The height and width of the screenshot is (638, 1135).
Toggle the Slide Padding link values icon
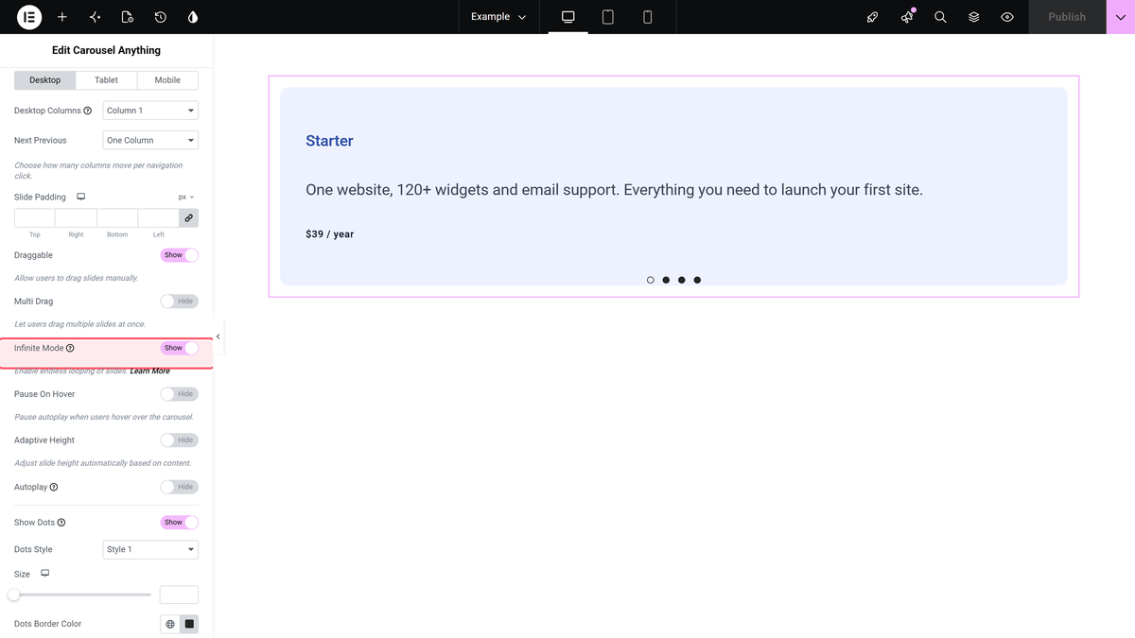click(x=189, y=218)
